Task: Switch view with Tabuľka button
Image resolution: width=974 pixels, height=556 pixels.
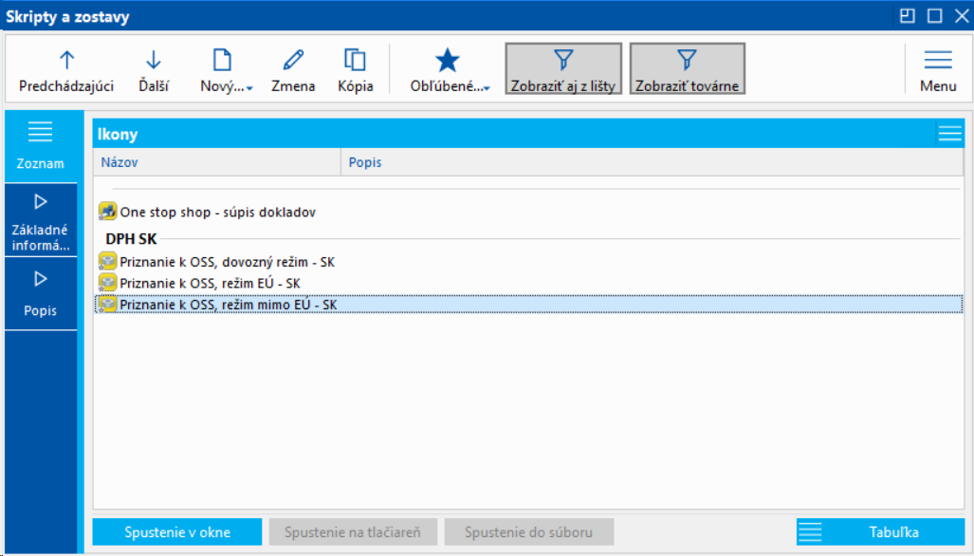Action: (880, 532)
